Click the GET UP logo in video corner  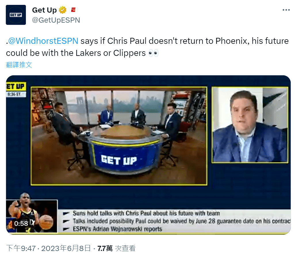[16, 87]
